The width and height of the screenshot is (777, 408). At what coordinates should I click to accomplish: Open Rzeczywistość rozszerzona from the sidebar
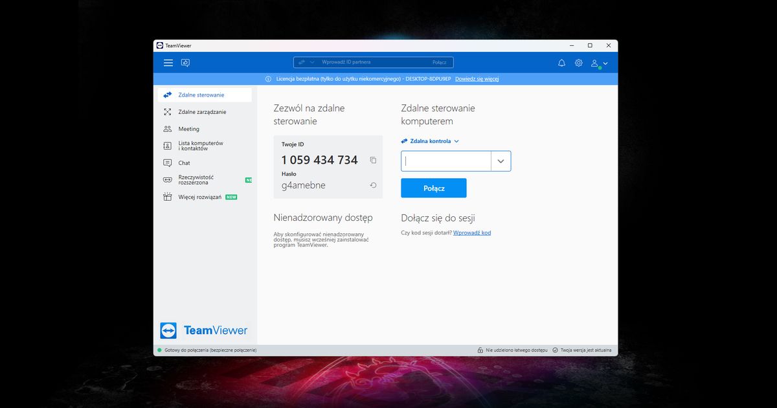click(x=168, y=179)
